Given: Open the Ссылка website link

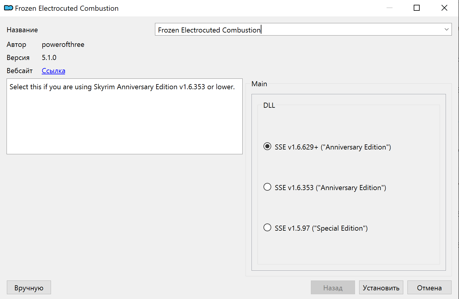Looking at the screenshot, I should tap(53, 71).
